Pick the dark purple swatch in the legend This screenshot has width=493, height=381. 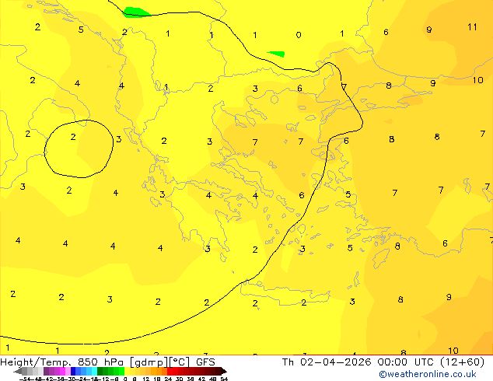pyautogui.click(x=46, y=371)
